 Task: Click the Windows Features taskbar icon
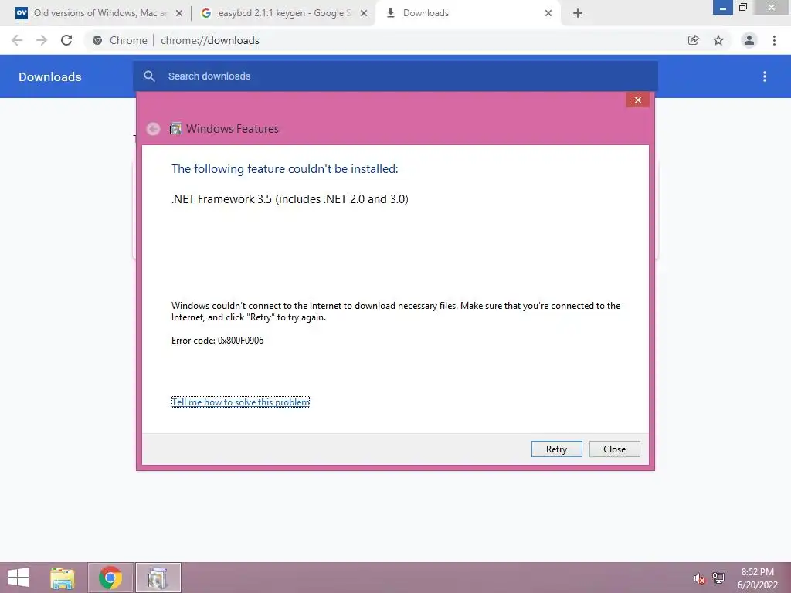[x=158, y=578]
